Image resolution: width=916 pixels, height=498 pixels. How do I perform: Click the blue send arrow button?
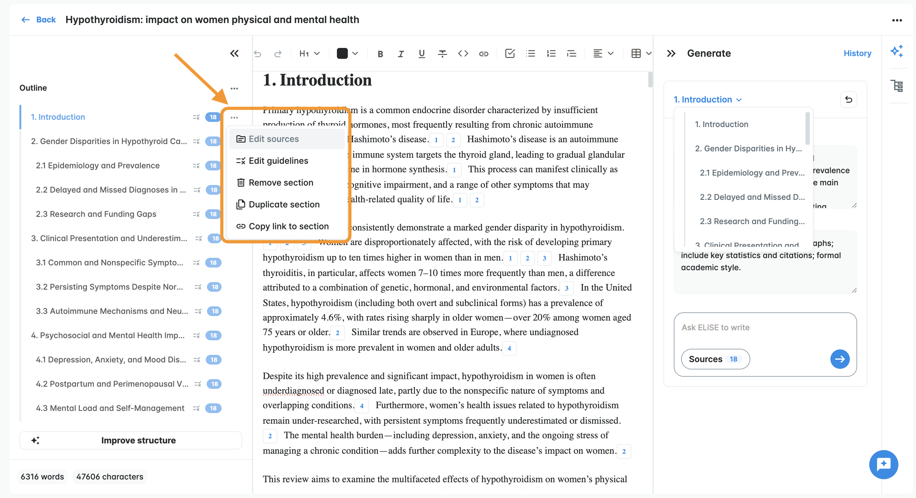pos(840,359)
